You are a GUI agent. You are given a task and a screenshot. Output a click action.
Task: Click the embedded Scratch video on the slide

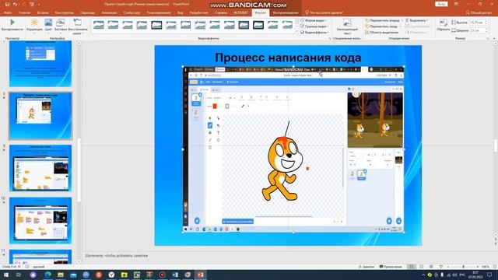[x=293, y=149]
